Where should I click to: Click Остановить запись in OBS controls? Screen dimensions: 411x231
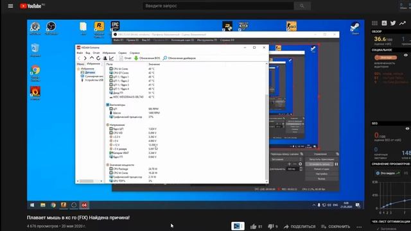click(x=319, y=164)
